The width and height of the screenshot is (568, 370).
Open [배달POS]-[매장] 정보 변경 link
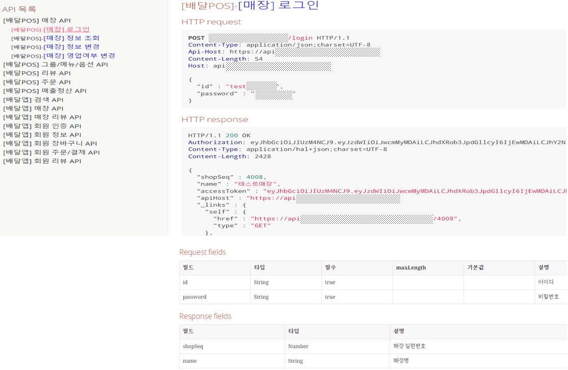pyautogui.click(x=55, y=47)
